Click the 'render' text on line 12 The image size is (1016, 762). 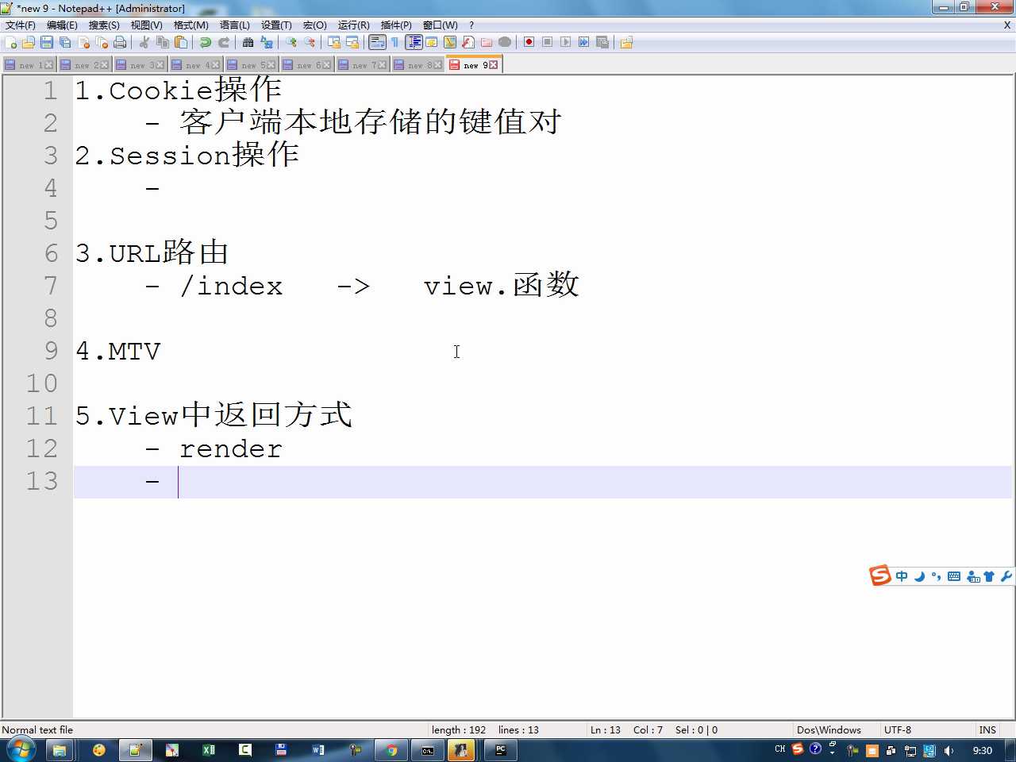(x=231, y=448)
